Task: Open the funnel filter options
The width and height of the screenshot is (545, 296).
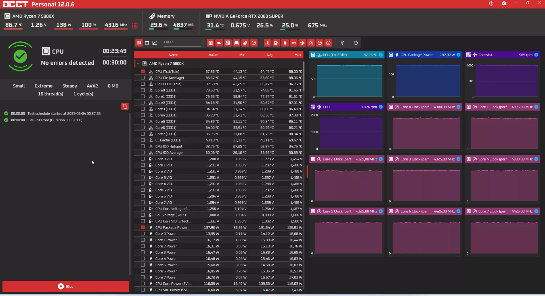Action: pos(342,43)
